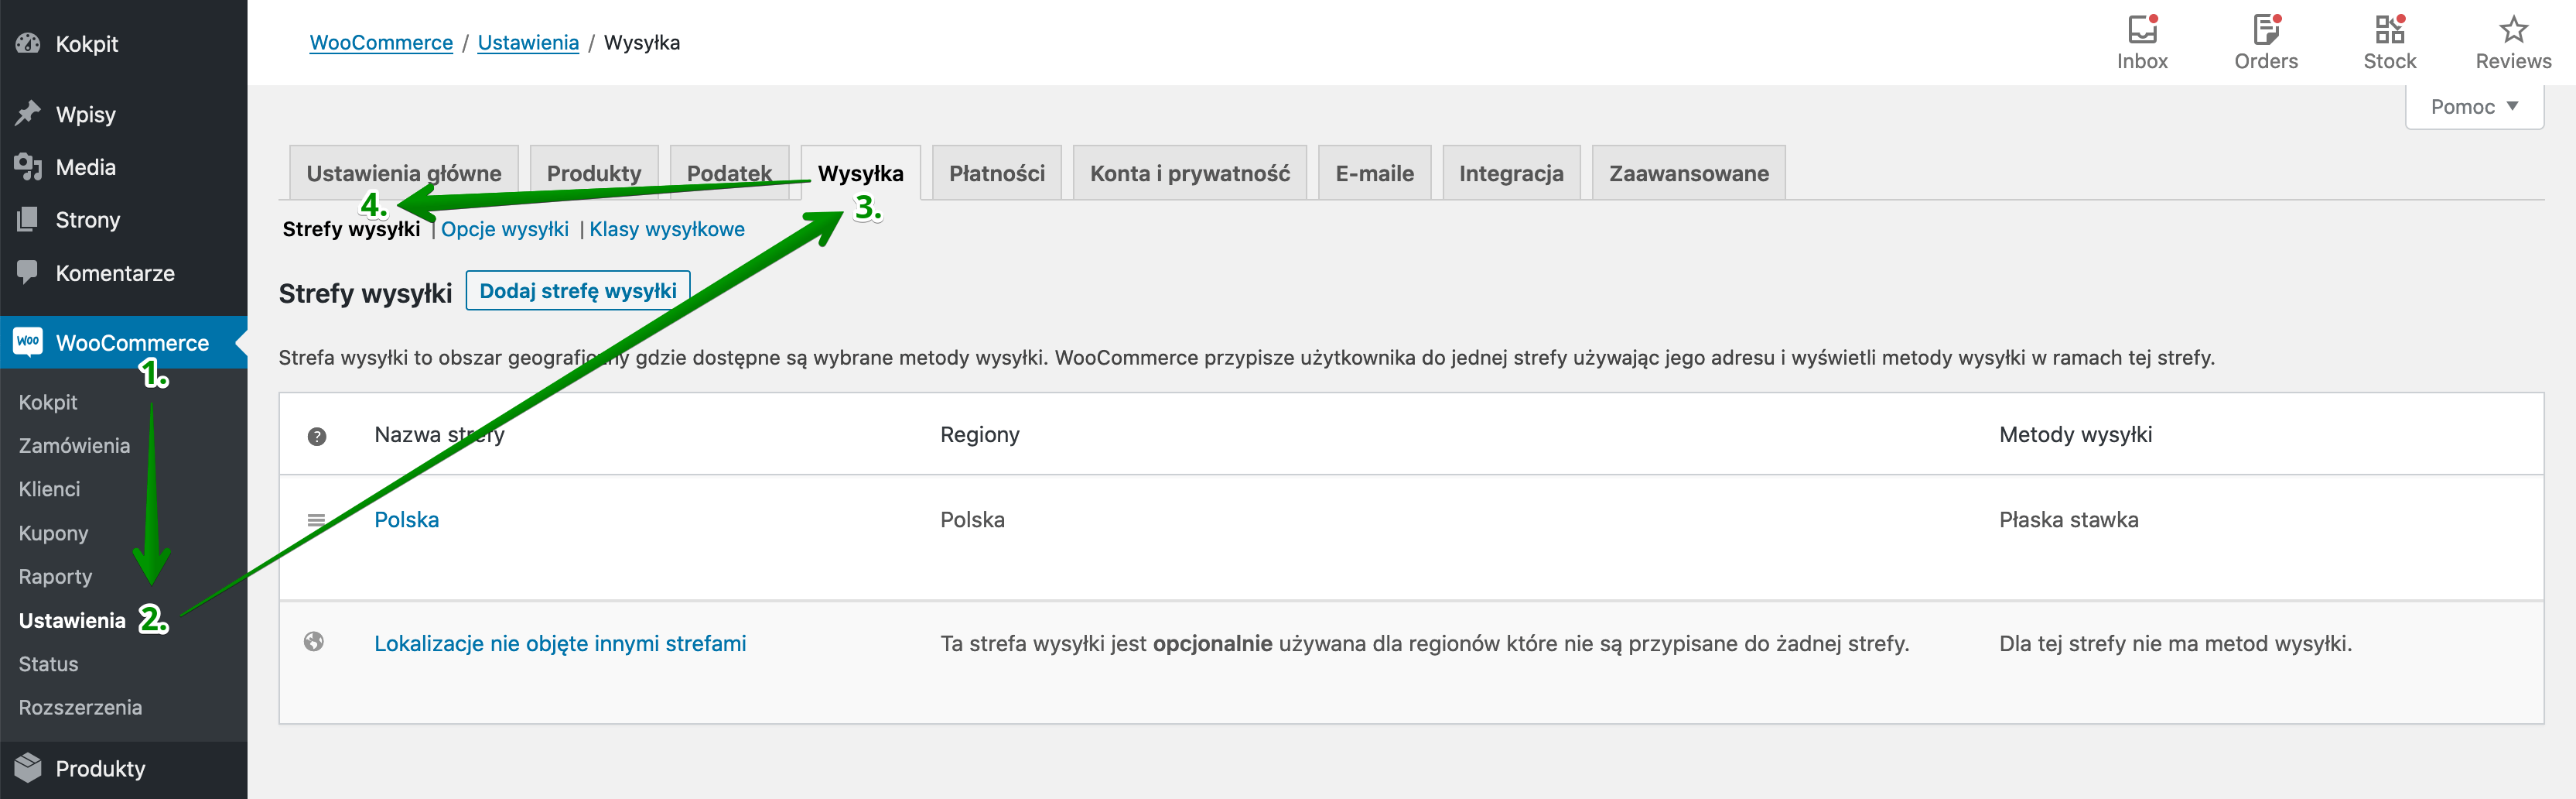Click the WooCommerce Woo logo icon
The width and height of the screenshot is (2576, 799).
pos(28,341)
